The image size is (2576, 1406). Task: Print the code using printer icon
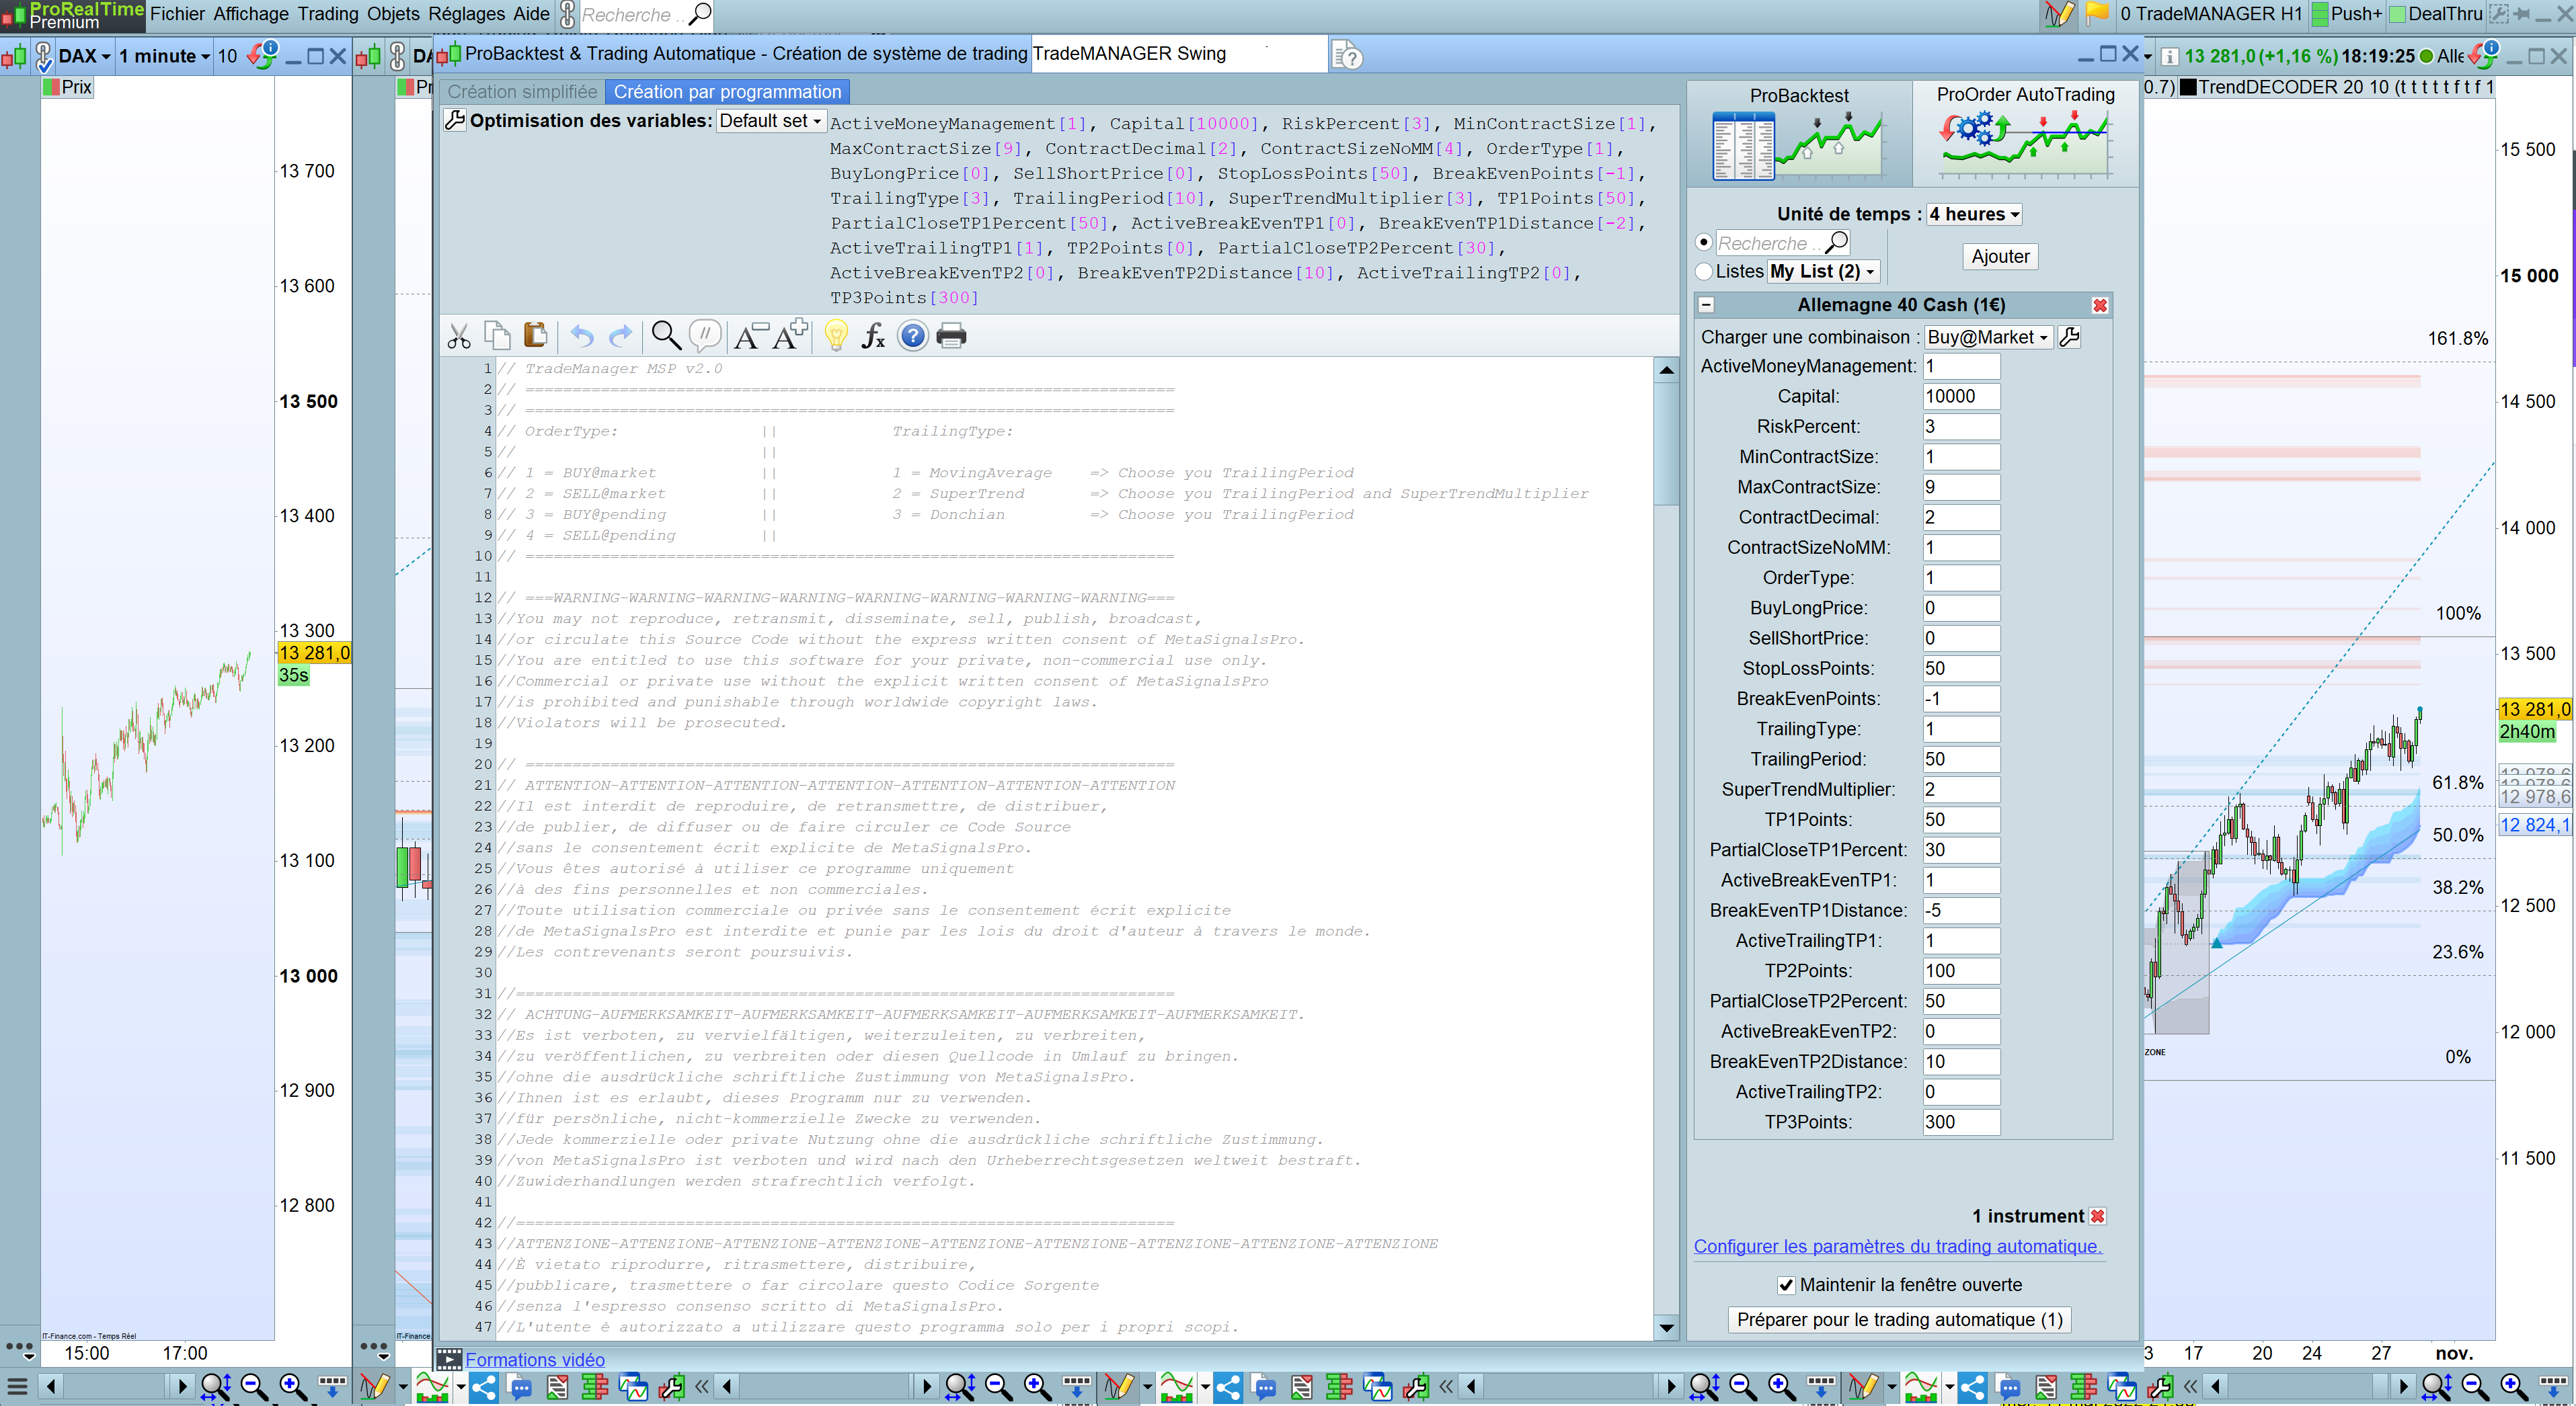click(x=951, y=336)
